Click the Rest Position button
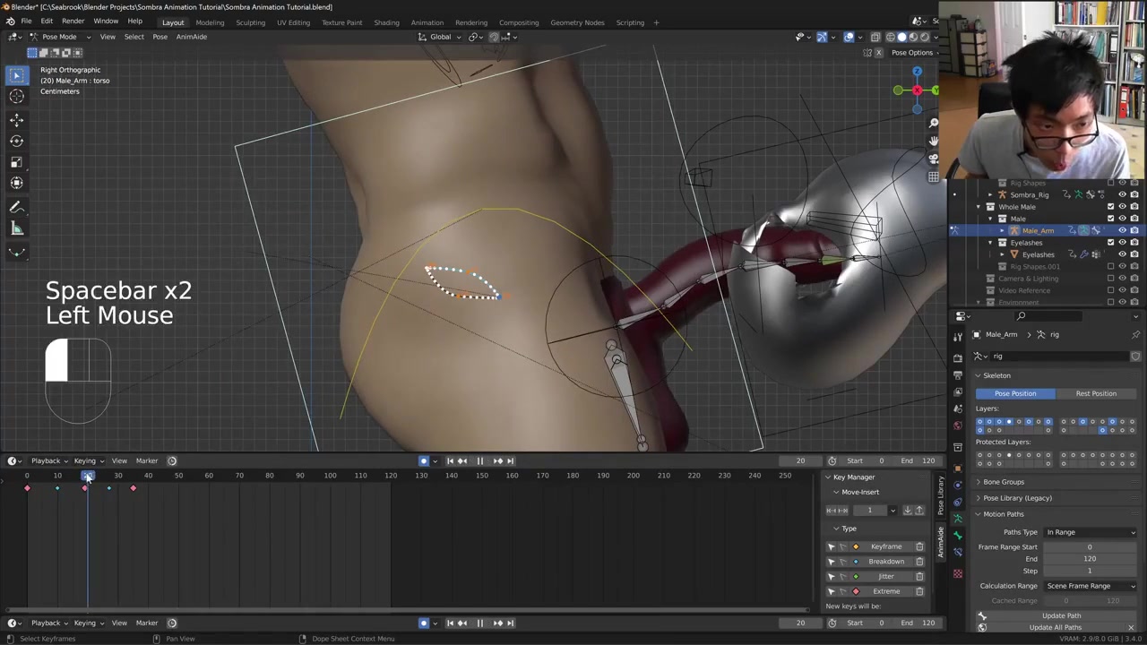 point(1095,393)
